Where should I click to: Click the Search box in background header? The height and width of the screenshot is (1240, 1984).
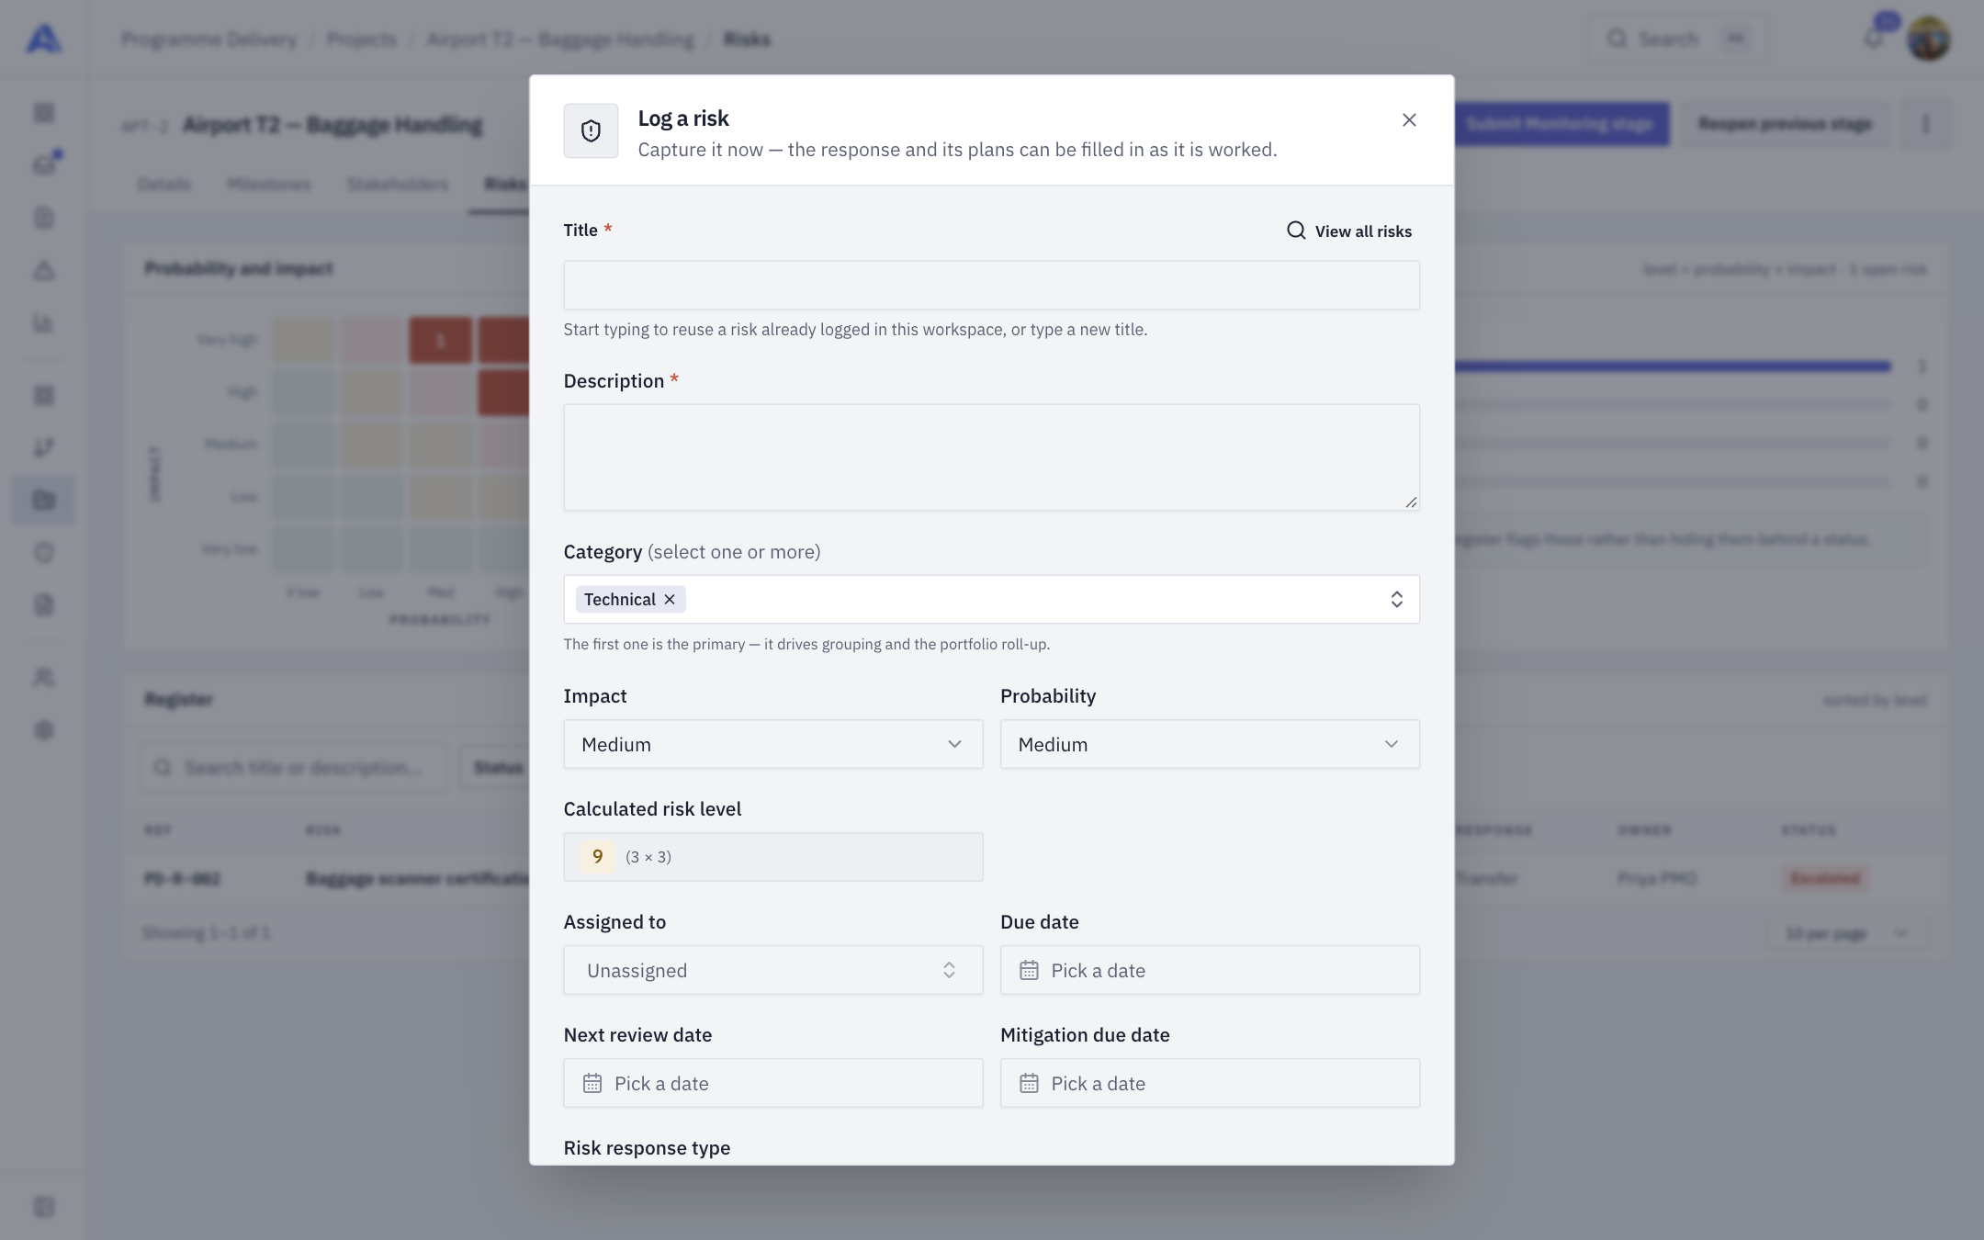1677,39
